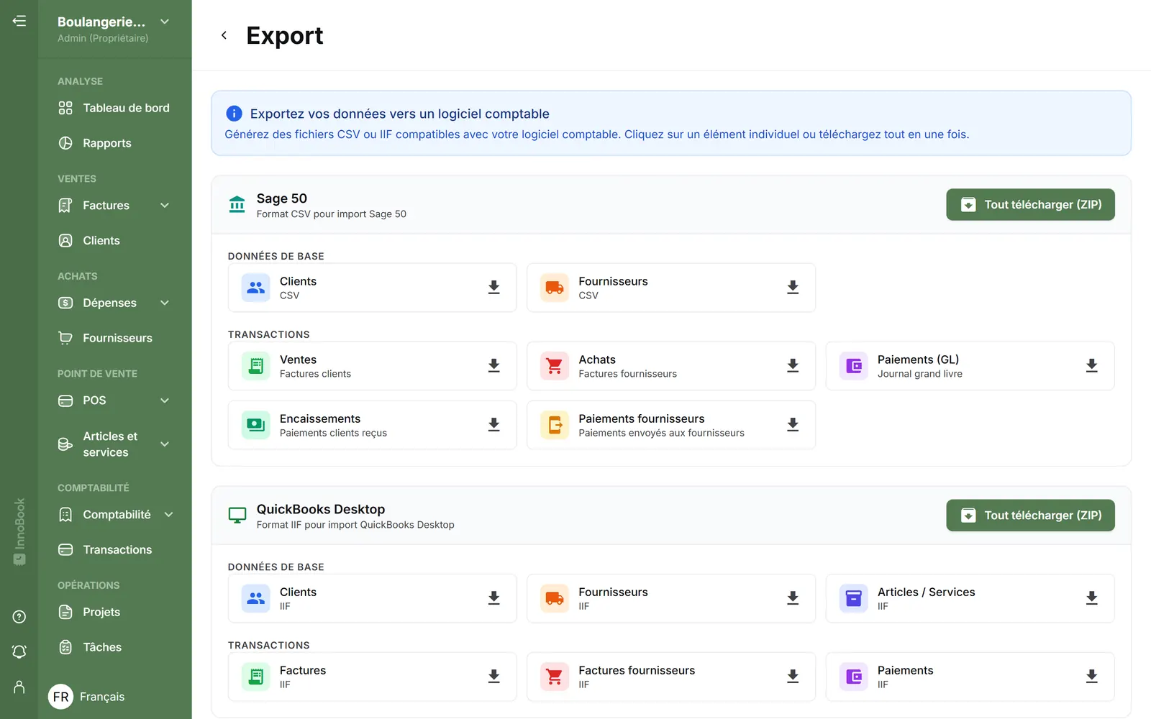The width and height of the screenshot is (1151, 719).
Task: Open the user profile icon in left rail
Action: tap(19, 687)
